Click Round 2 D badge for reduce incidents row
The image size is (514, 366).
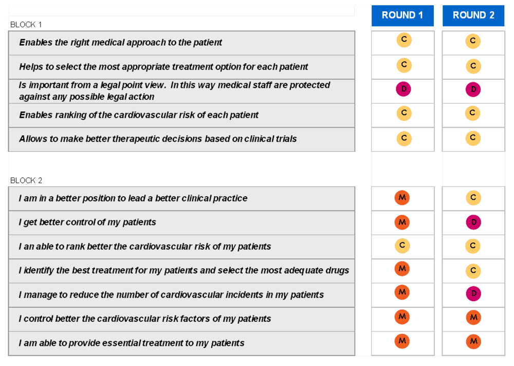[x=473, y=294]
